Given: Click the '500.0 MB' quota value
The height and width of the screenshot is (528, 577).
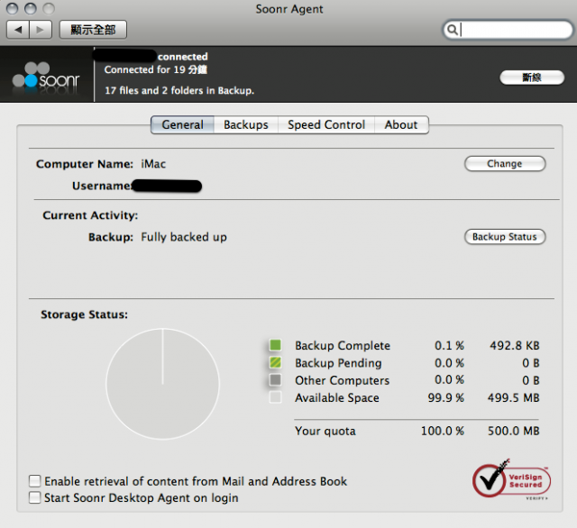Looking at the screenshot, I should pyautogui.click(x=513, y=431).
